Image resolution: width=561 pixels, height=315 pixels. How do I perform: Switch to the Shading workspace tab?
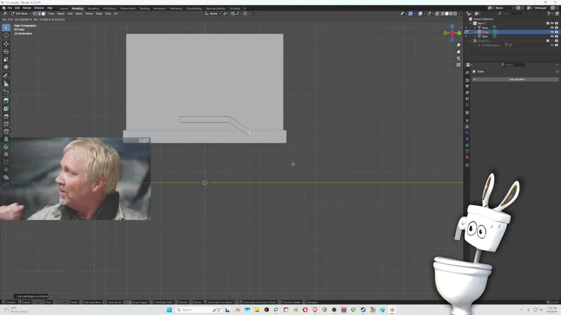point(144,8)
